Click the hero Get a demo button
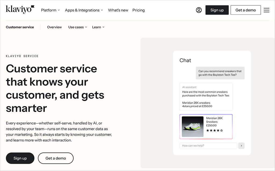Screen dimensions: 275x171 [56, 158]
